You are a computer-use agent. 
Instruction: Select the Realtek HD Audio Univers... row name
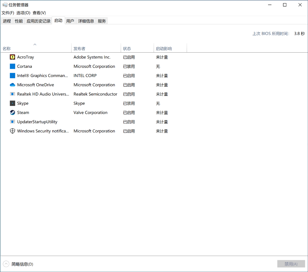pos(43,94)
